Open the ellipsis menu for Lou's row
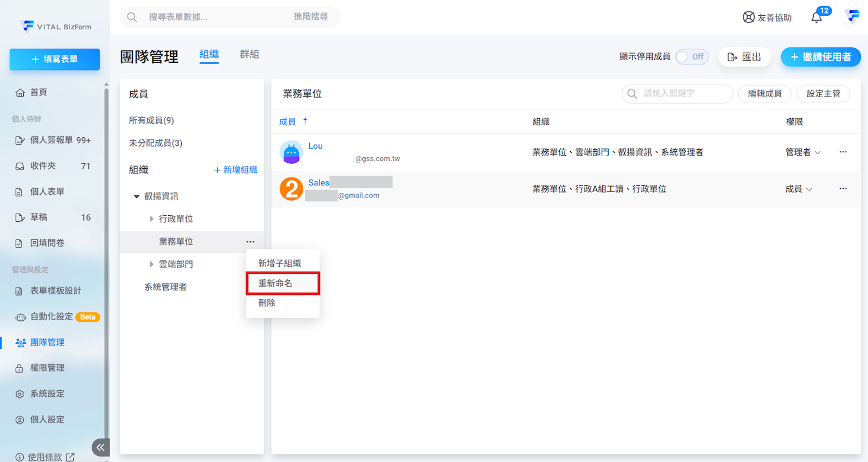This screenshot has width=868, height=462. (x=843, y=152)
